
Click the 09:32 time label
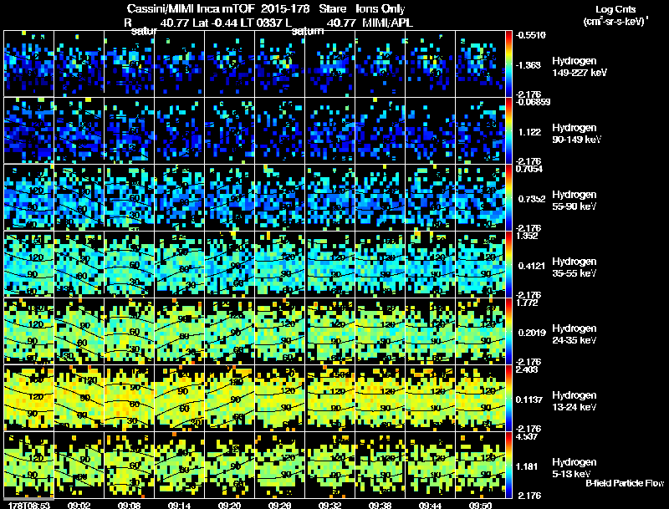329,505
